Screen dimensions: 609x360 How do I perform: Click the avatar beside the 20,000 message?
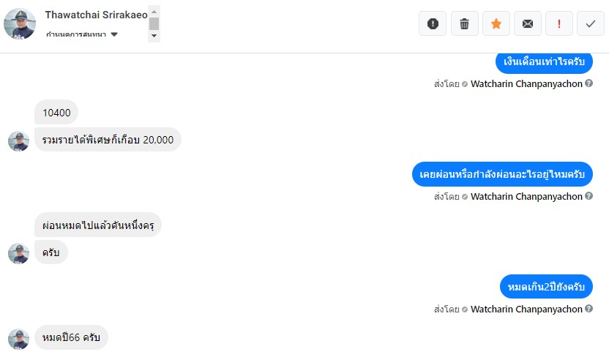tap(18, 140)
